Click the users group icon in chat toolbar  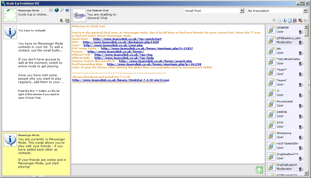point(306,21)
